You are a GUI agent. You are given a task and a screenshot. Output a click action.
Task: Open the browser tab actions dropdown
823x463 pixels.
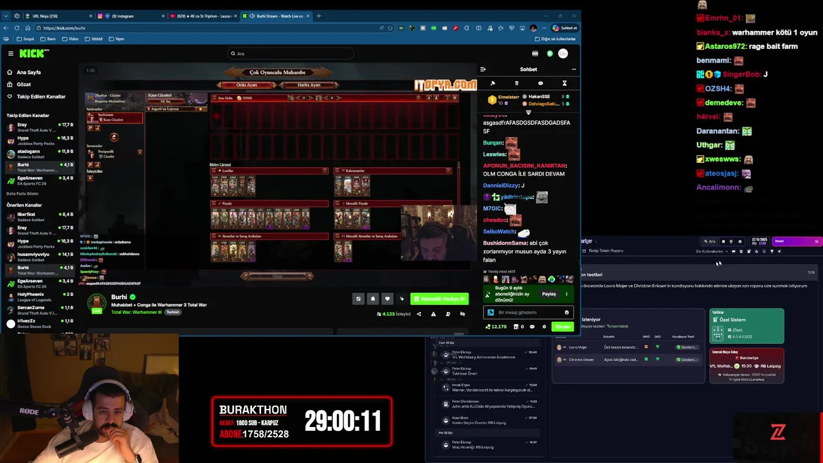tap(5, 16)
